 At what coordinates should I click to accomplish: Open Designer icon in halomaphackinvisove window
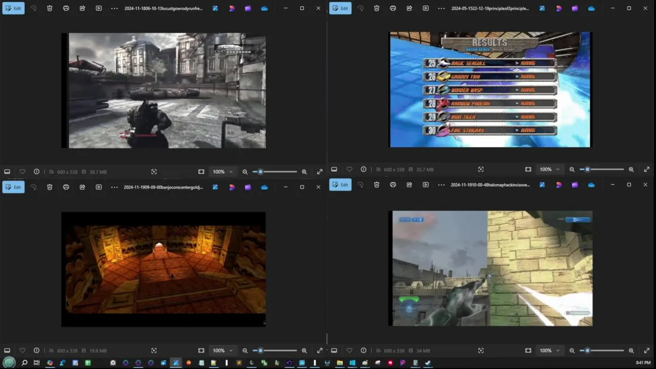point(559,184)
